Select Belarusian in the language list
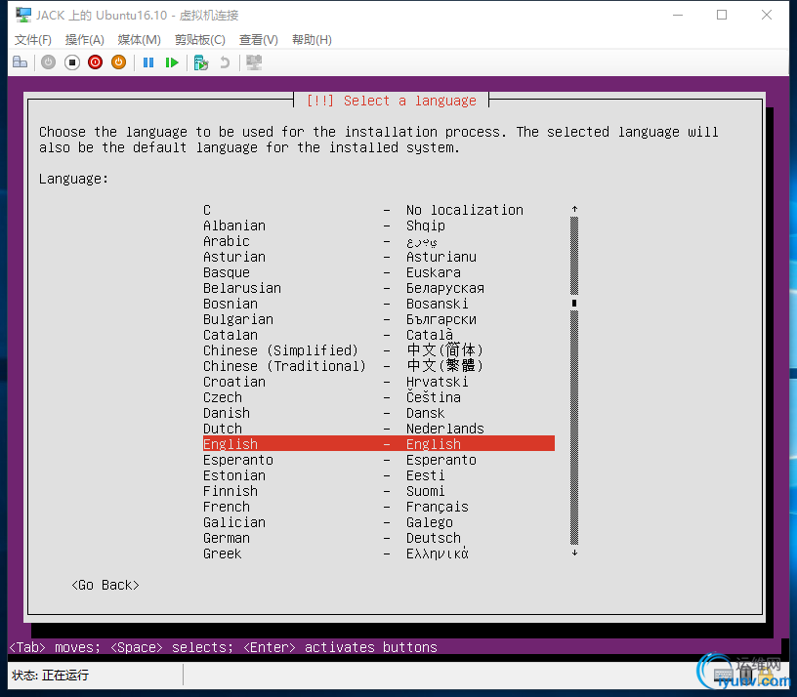Viewport: 797px width, 697px height. pyautogui.click(x=379, y=288)
